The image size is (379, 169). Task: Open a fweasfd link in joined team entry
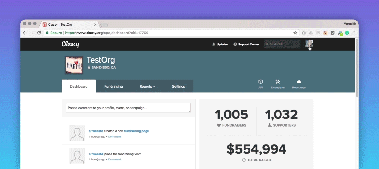(96, 154)
